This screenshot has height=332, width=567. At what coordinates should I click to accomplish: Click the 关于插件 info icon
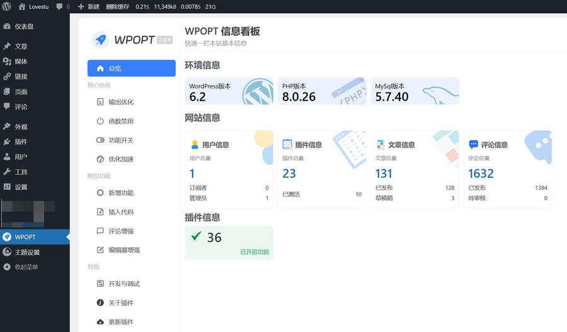100,303
